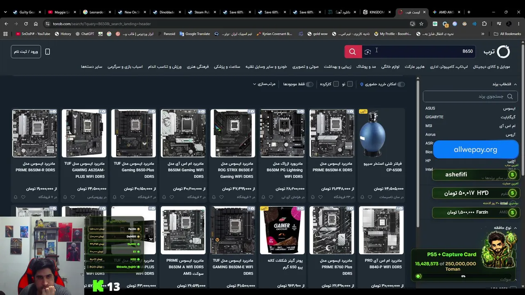Collapse the brand selection (انتخاب برند) section
Viewport: 525px width, 295px height.
(504, 84)
